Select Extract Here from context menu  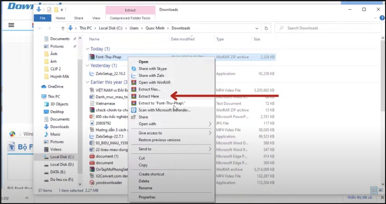(149, 96)
